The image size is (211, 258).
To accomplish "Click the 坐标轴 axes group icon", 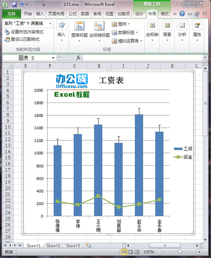I will pyautogui.click(x=152, y=25).
